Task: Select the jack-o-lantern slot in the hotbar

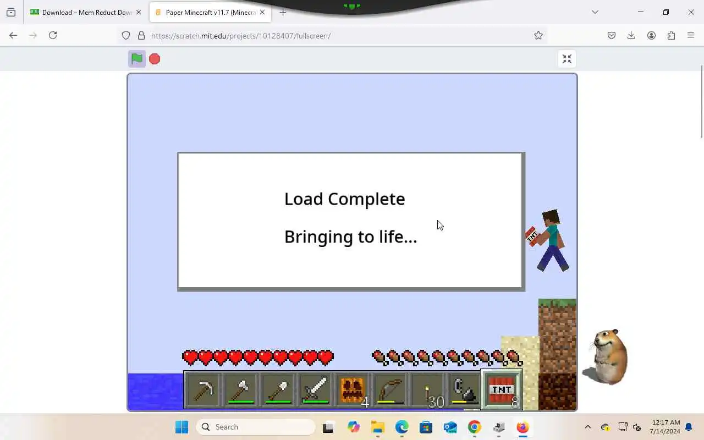Action: [353, 390]
